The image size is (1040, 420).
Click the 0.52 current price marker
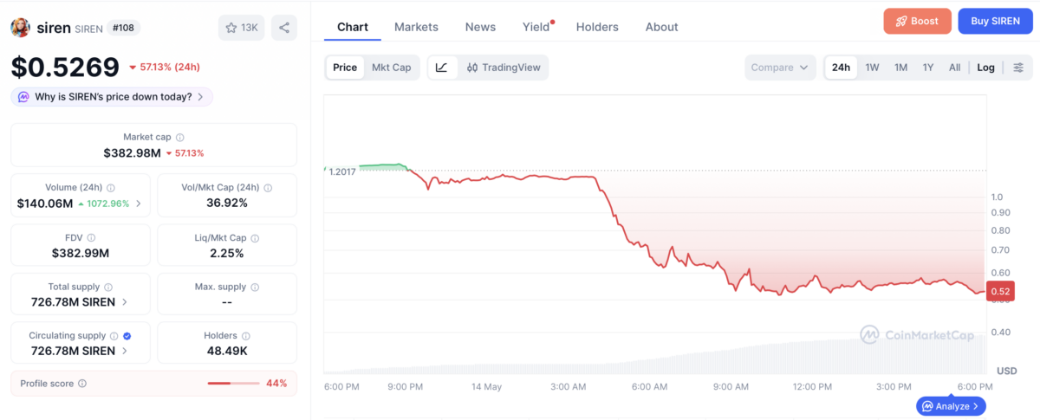(1001, 292)
